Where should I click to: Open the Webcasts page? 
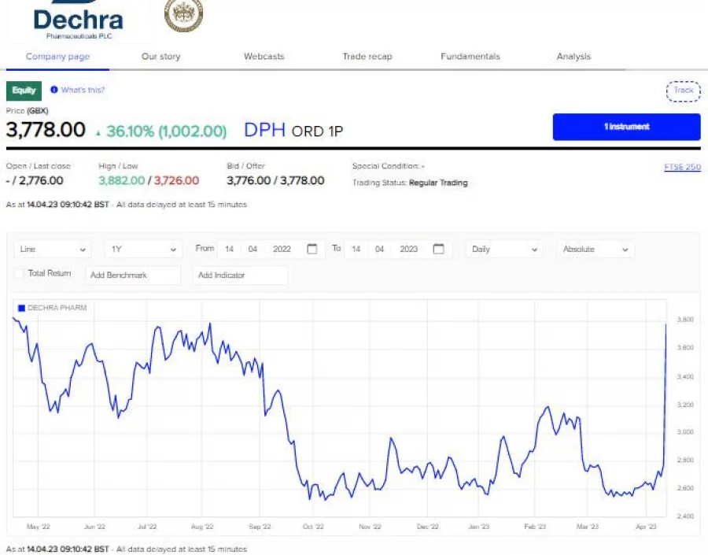264,56
